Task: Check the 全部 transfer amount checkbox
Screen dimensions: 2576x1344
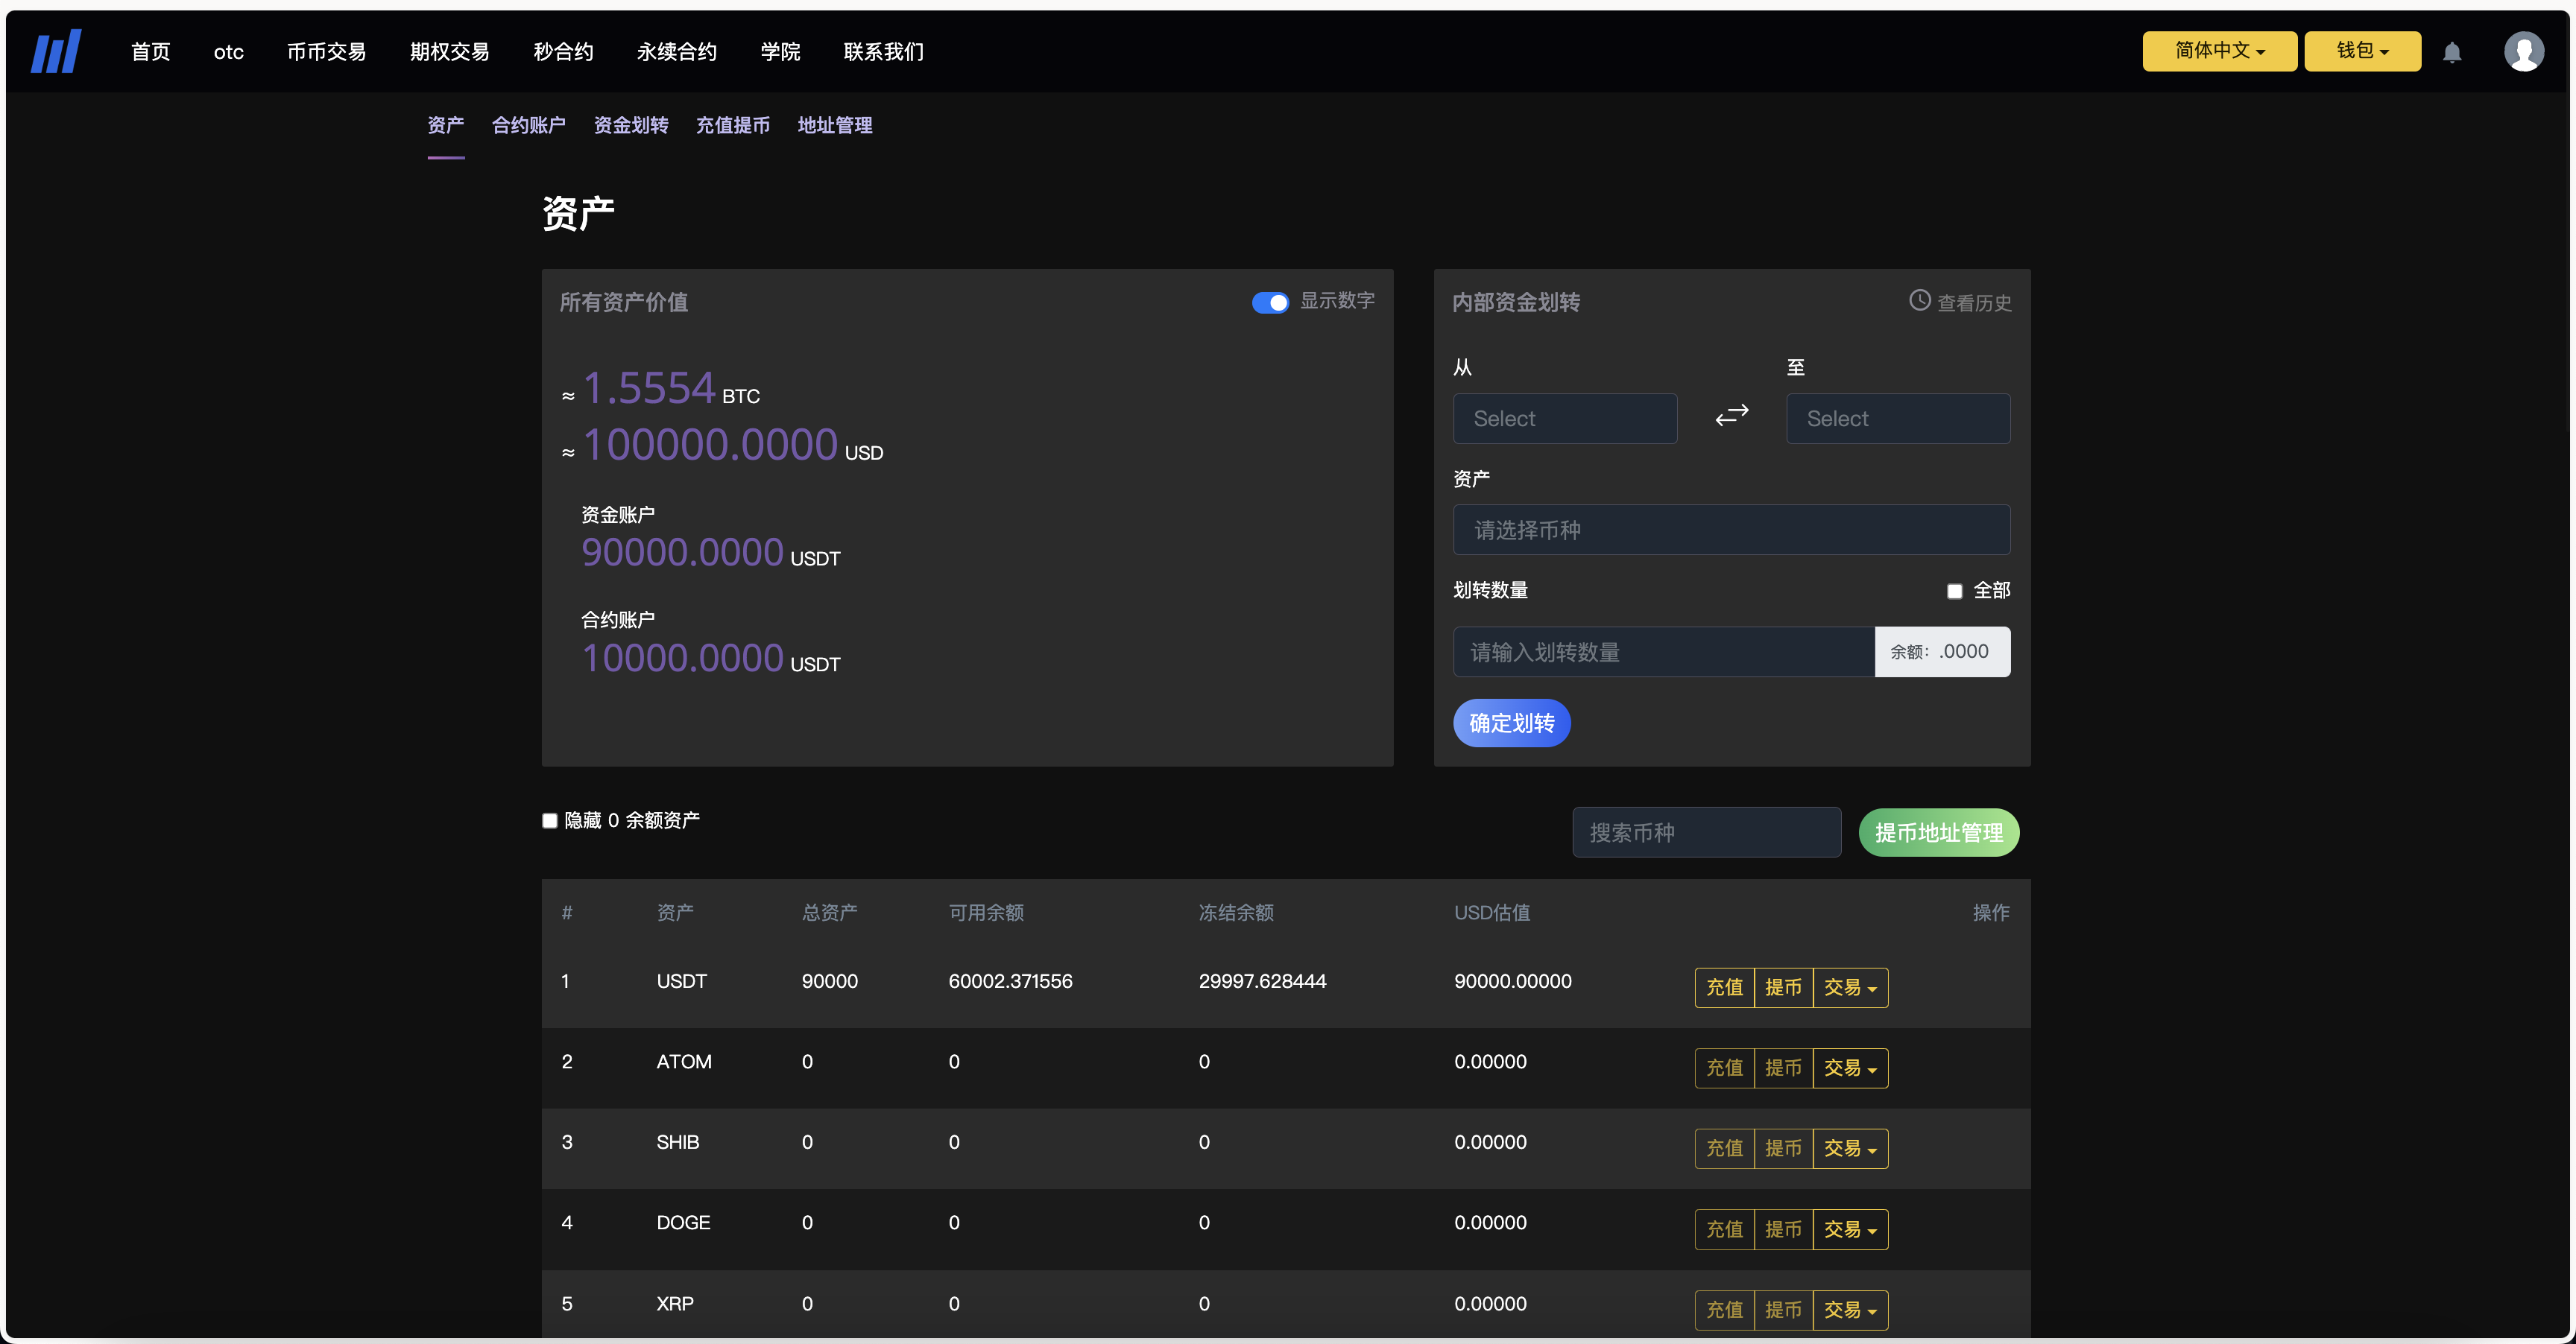Action: pos(1955,591)
